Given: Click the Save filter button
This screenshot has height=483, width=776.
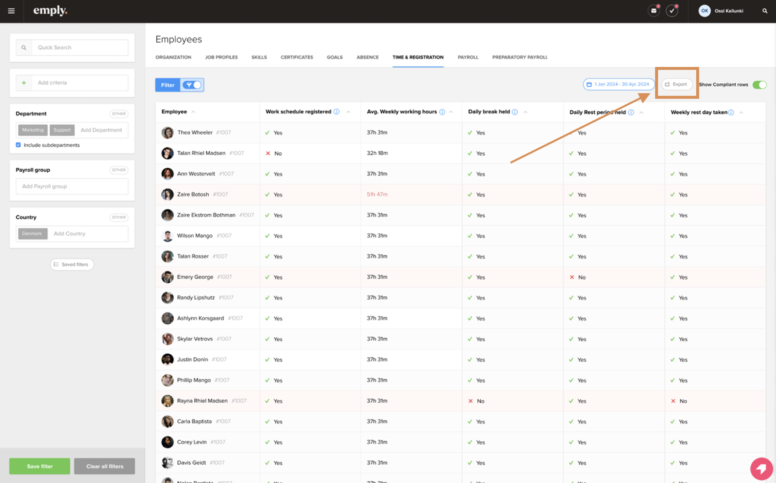Looking at the screenshot, I should coord(40,466).
